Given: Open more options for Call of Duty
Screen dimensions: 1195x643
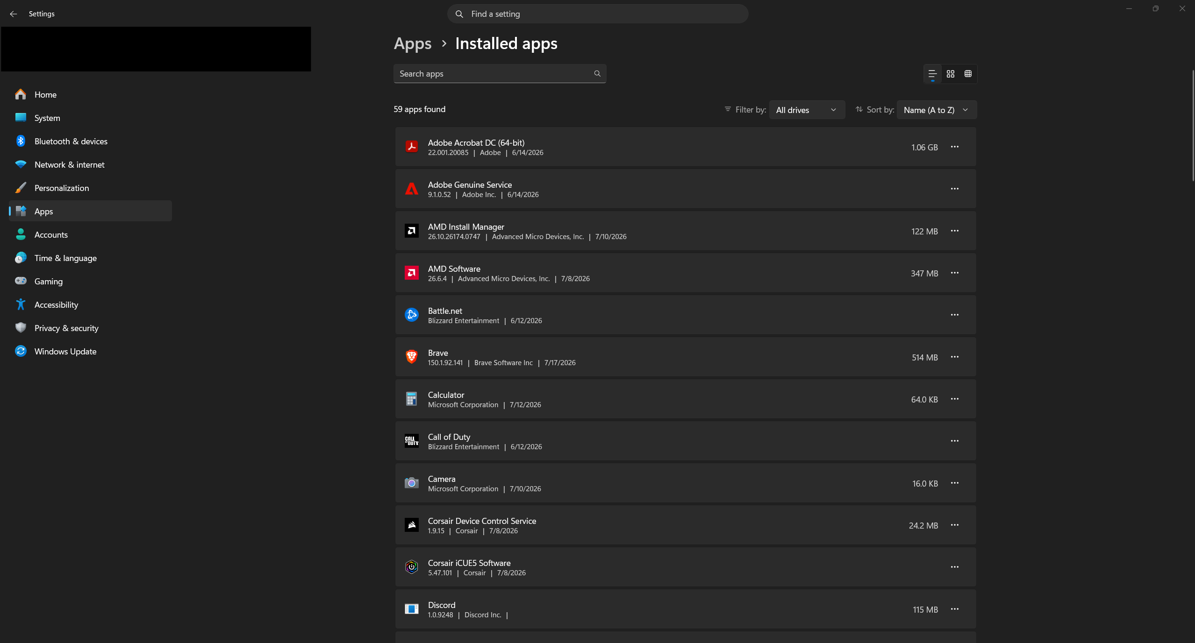Looking at the screenshot, I should point(954,441).
